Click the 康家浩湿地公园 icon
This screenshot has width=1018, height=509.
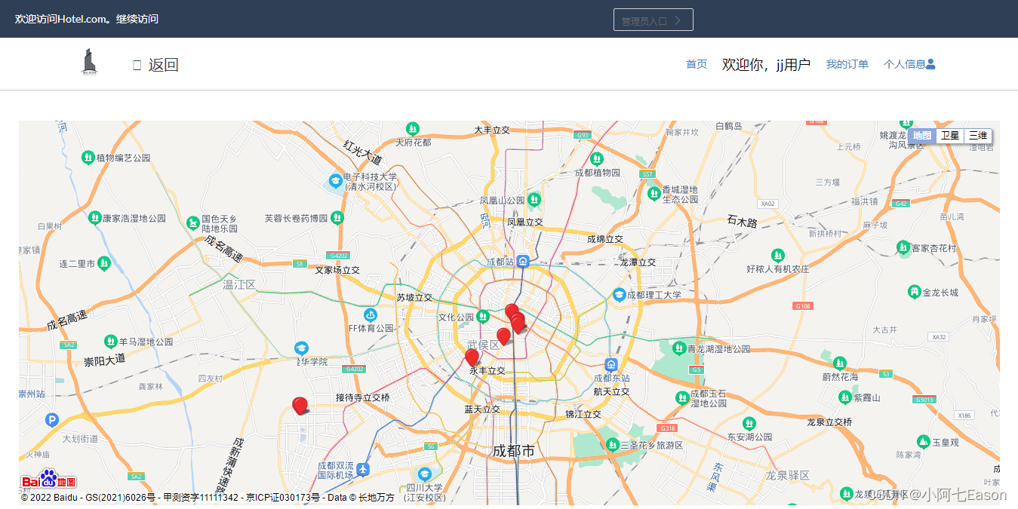point(95,218)
